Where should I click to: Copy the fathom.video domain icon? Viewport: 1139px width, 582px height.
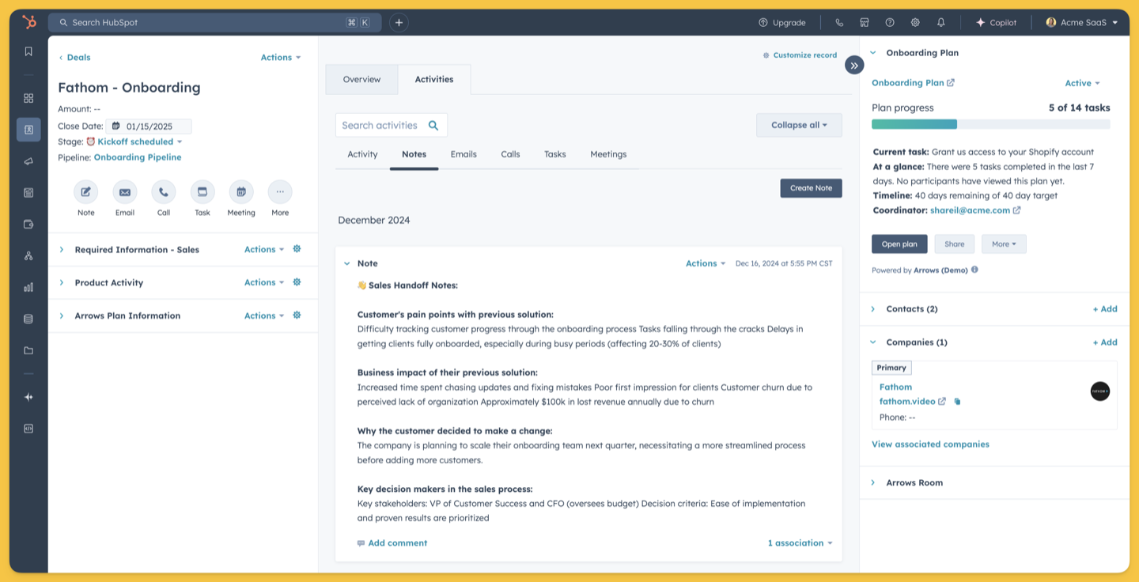[957, 402]
